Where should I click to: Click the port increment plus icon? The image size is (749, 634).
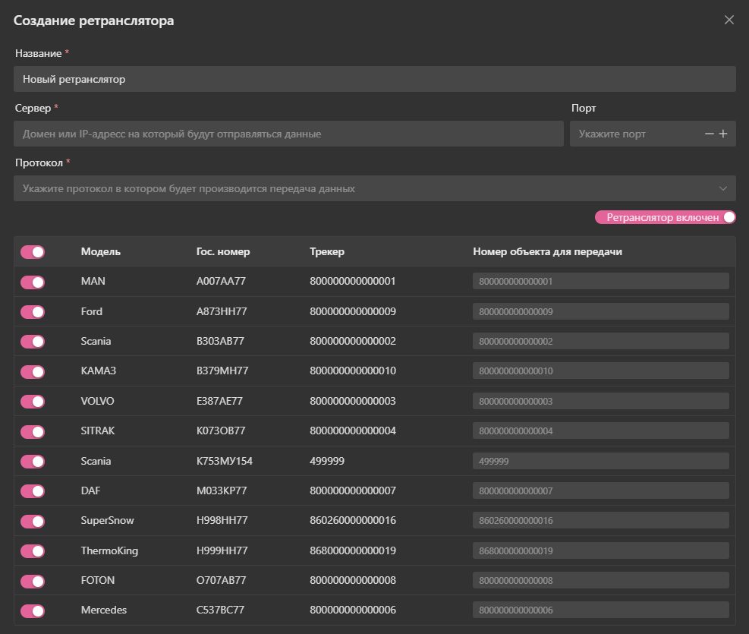723,134
